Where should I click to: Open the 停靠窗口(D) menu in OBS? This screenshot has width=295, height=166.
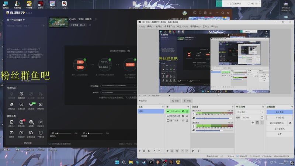tap(170, 27)
